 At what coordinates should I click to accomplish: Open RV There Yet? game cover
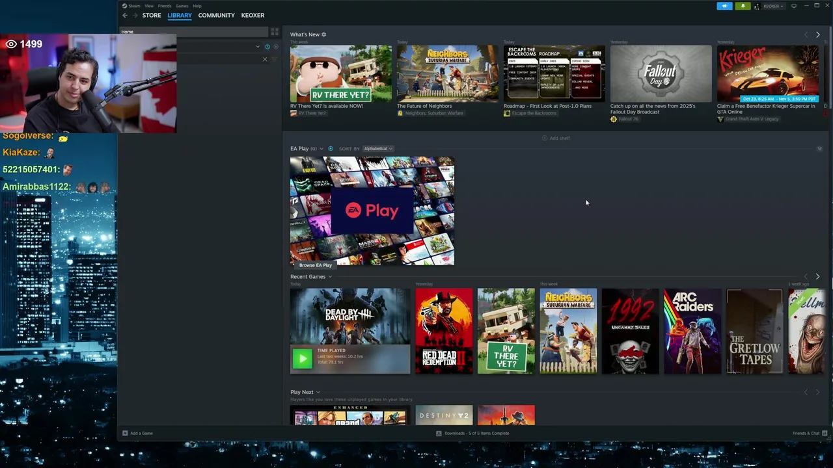coord(506,331)
